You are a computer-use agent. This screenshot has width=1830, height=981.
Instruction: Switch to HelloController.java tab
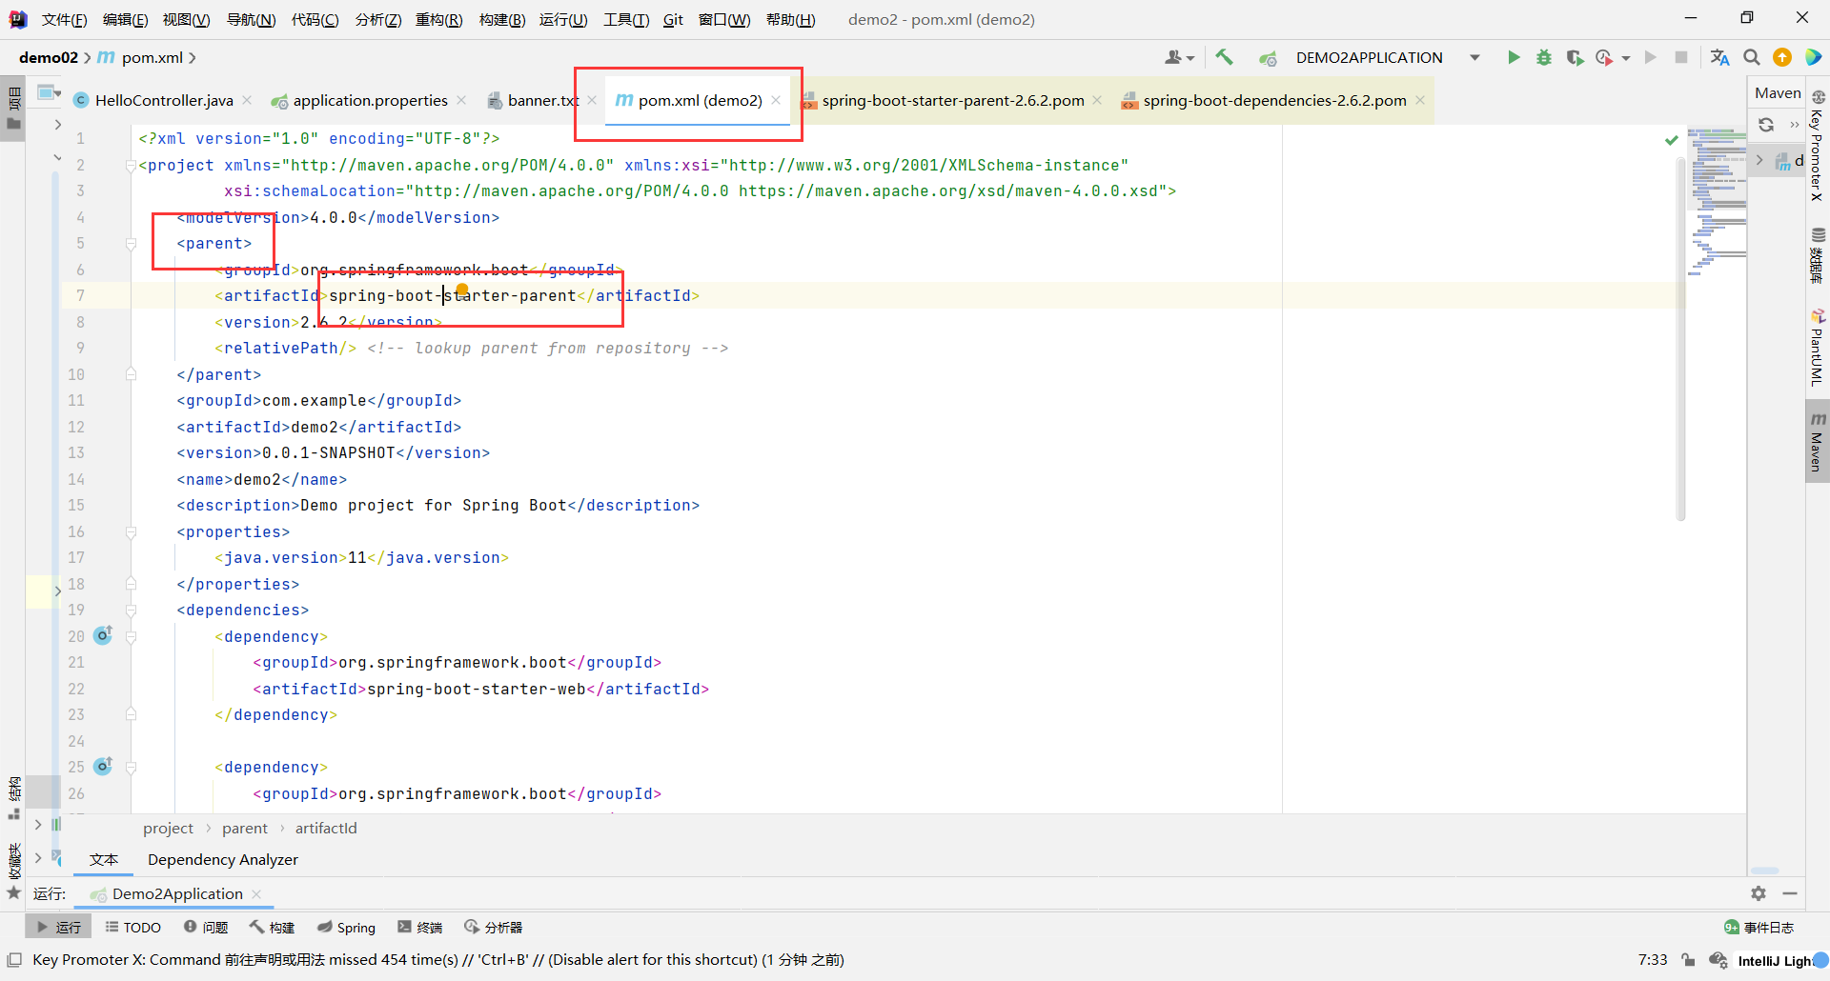tap(163, 100)
